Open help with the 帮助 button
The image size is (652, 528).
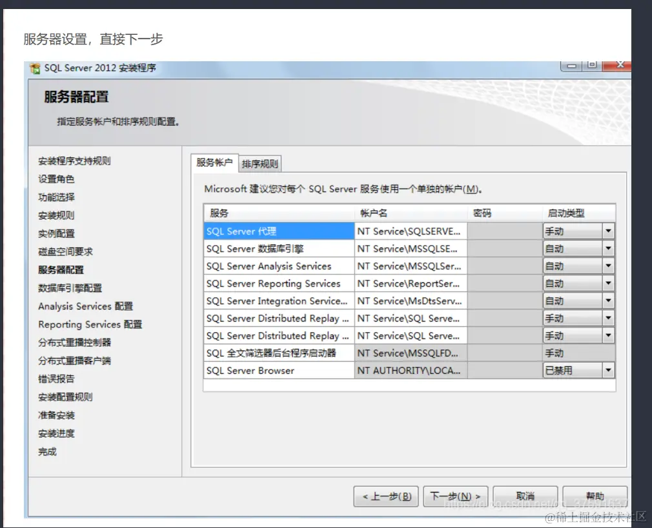tap(595, 496)
